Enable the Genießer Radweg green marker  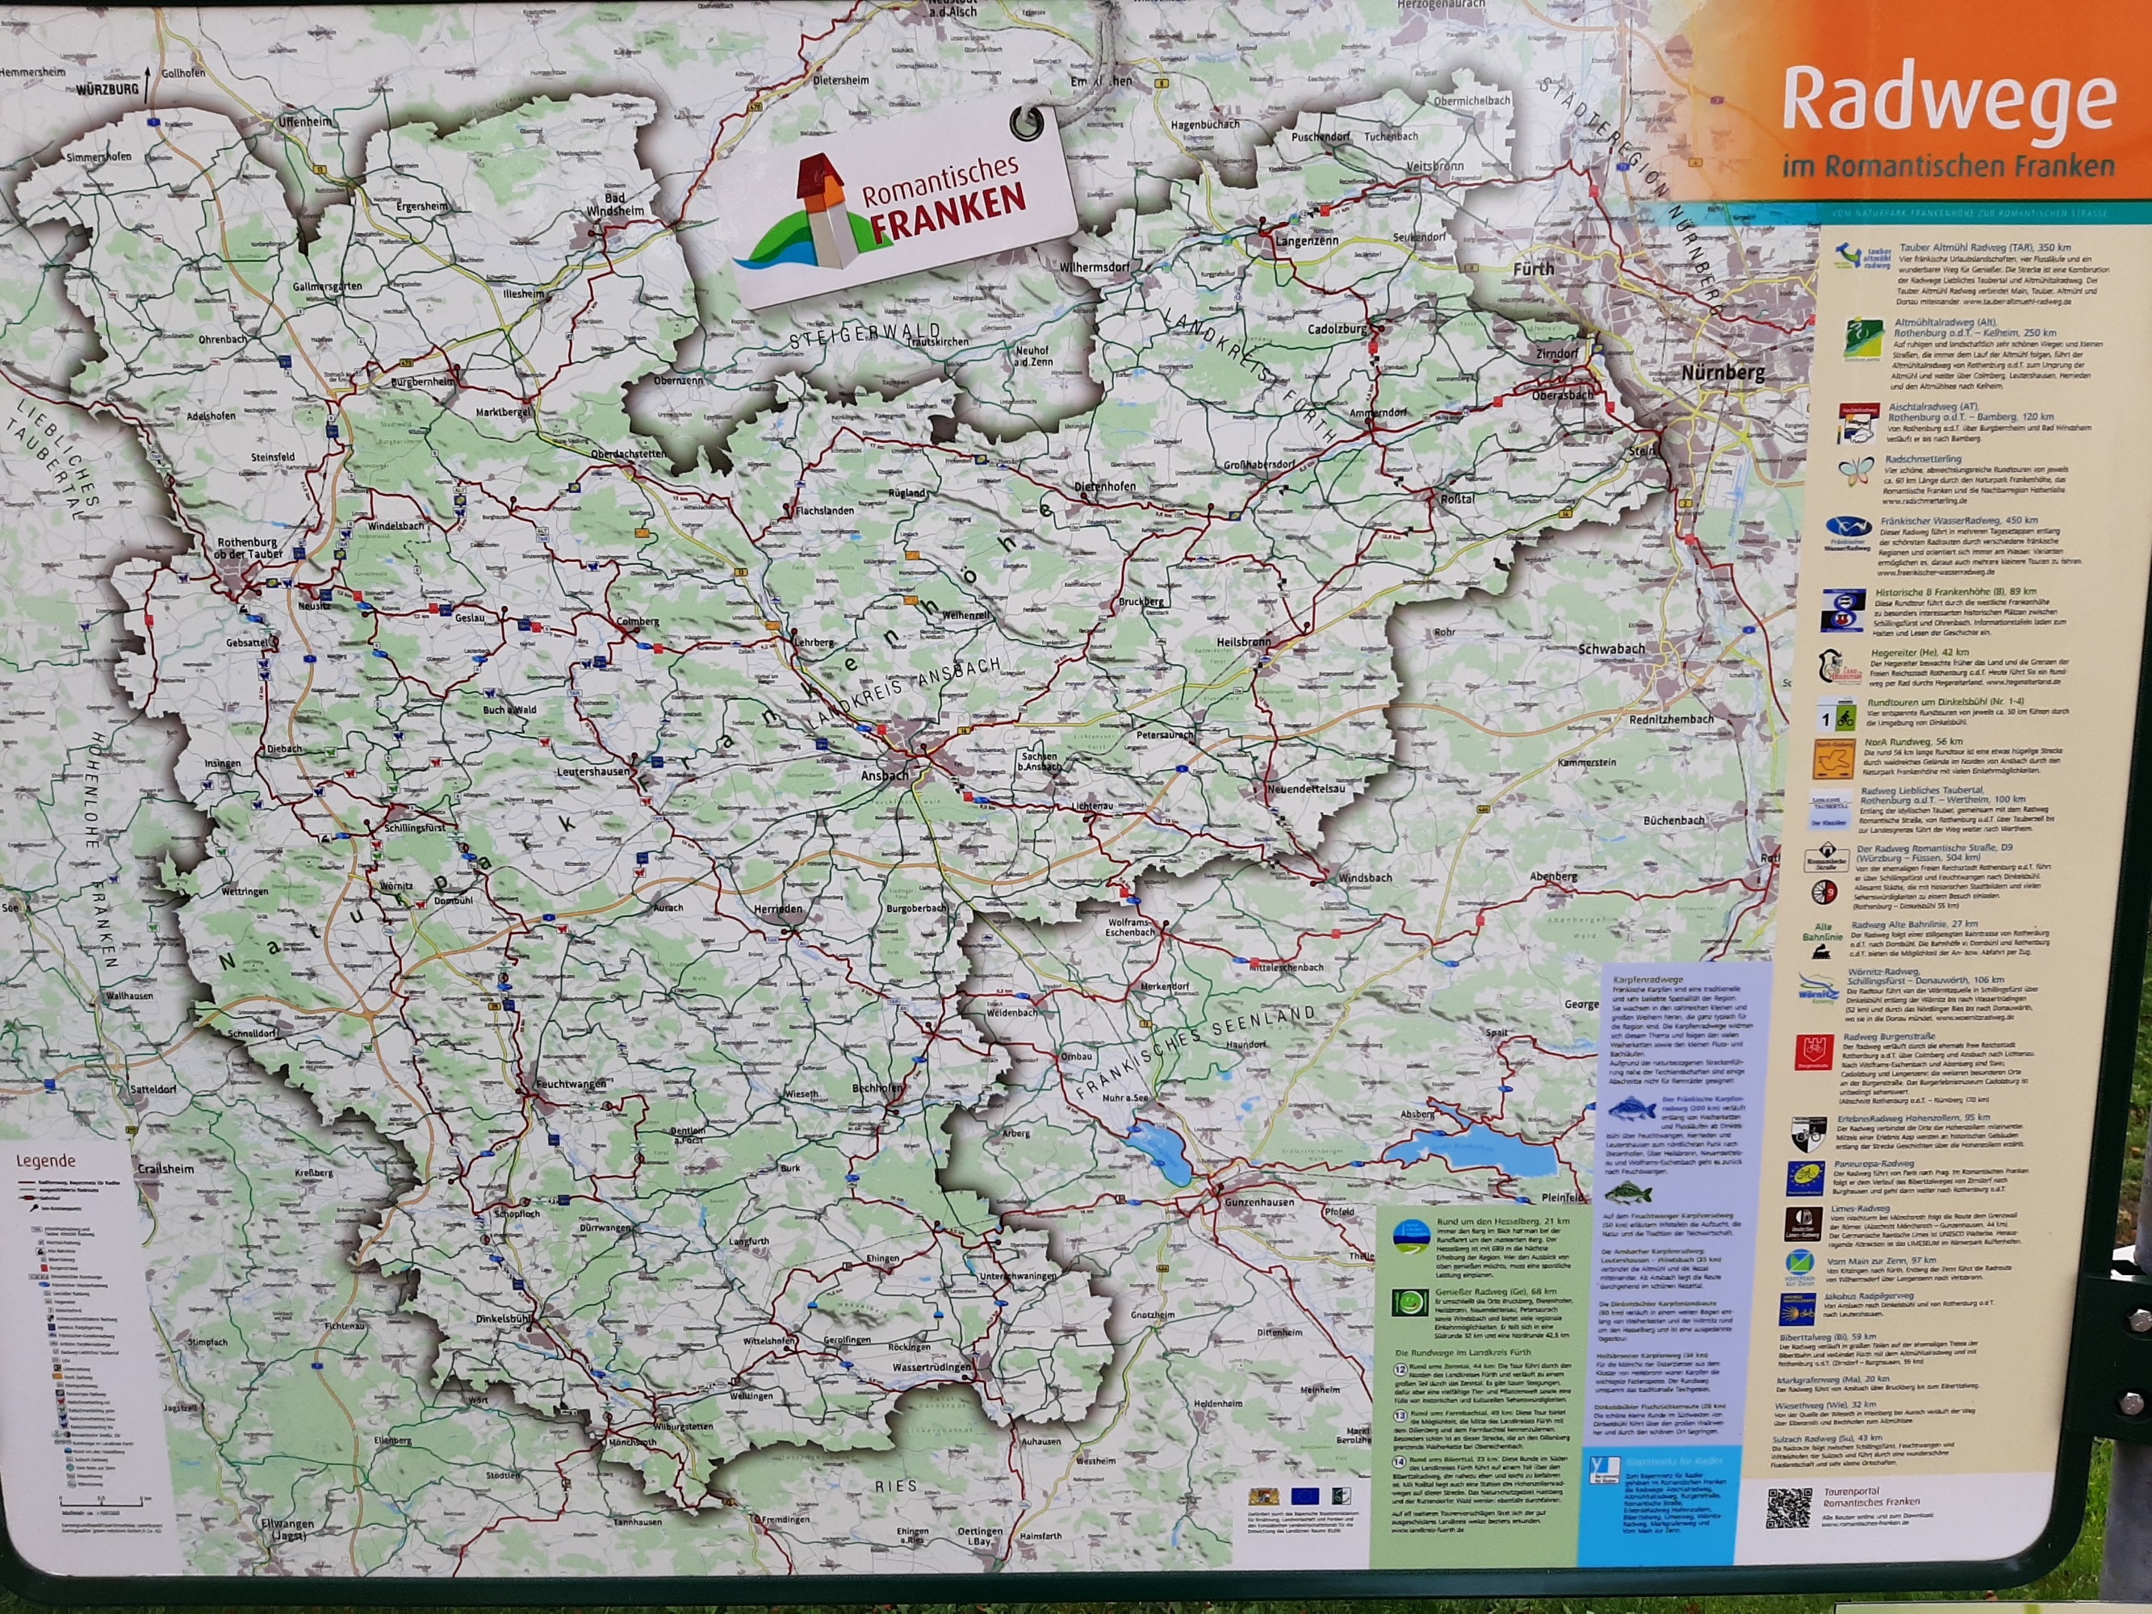[x=1412, y=1302]
